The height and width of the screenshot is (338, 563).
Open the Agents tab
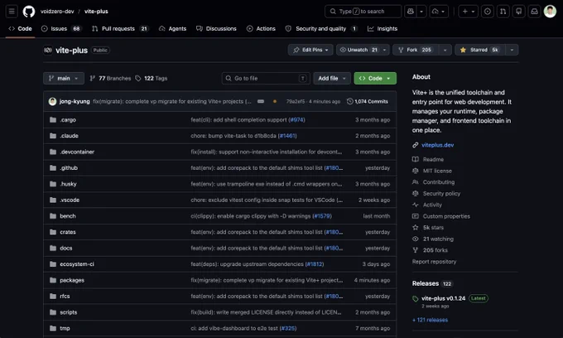[x=173, y=29]
